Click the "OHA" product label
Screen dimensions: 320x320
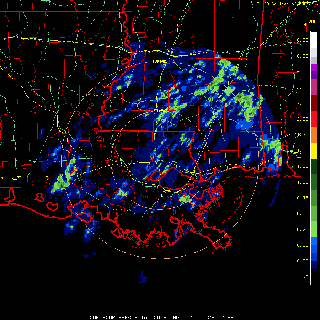[x=313, y=21]
